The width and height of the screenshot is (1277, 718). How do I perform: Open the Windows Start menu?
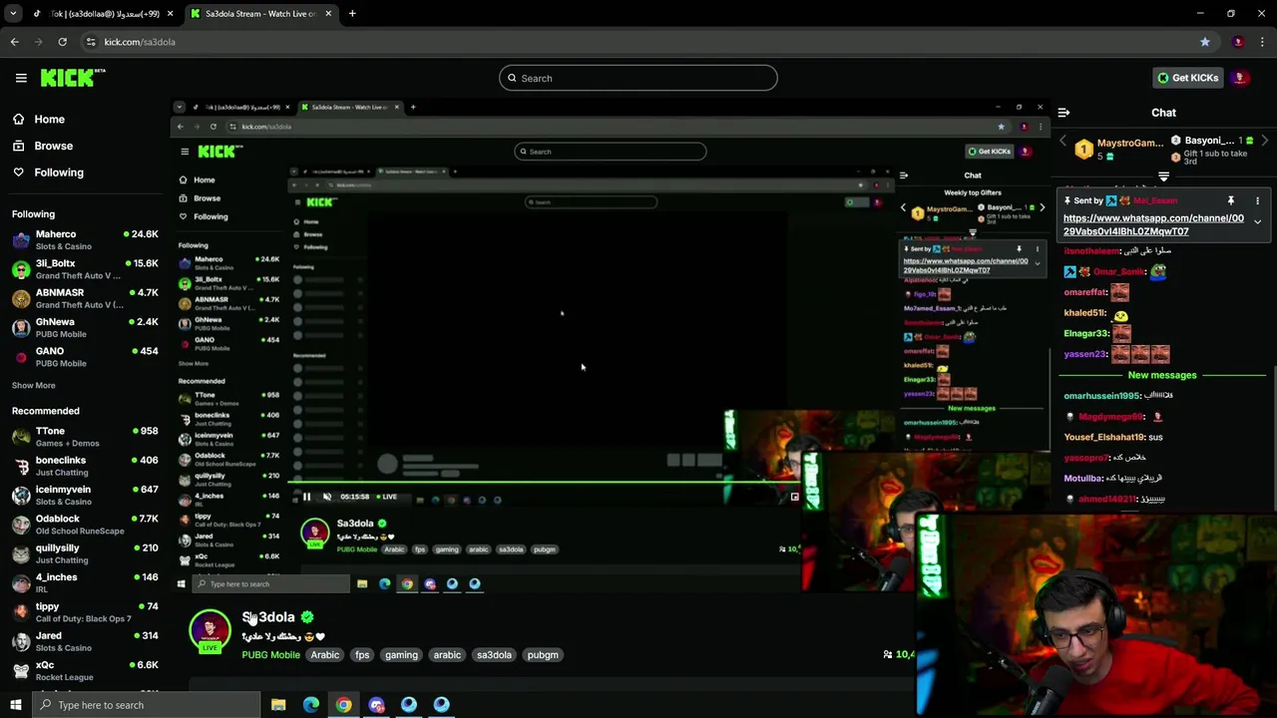coord(15,705)
